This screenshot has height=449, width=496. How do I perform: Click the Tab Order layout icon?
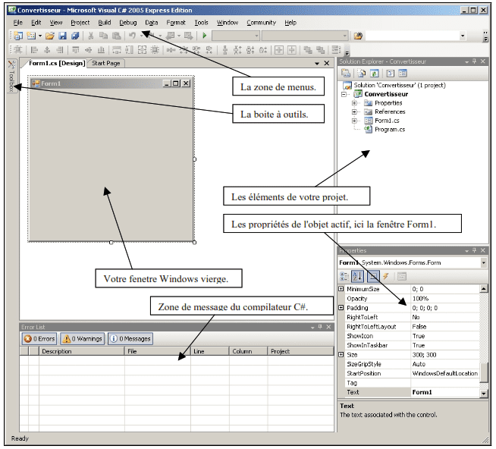point(336,50)
